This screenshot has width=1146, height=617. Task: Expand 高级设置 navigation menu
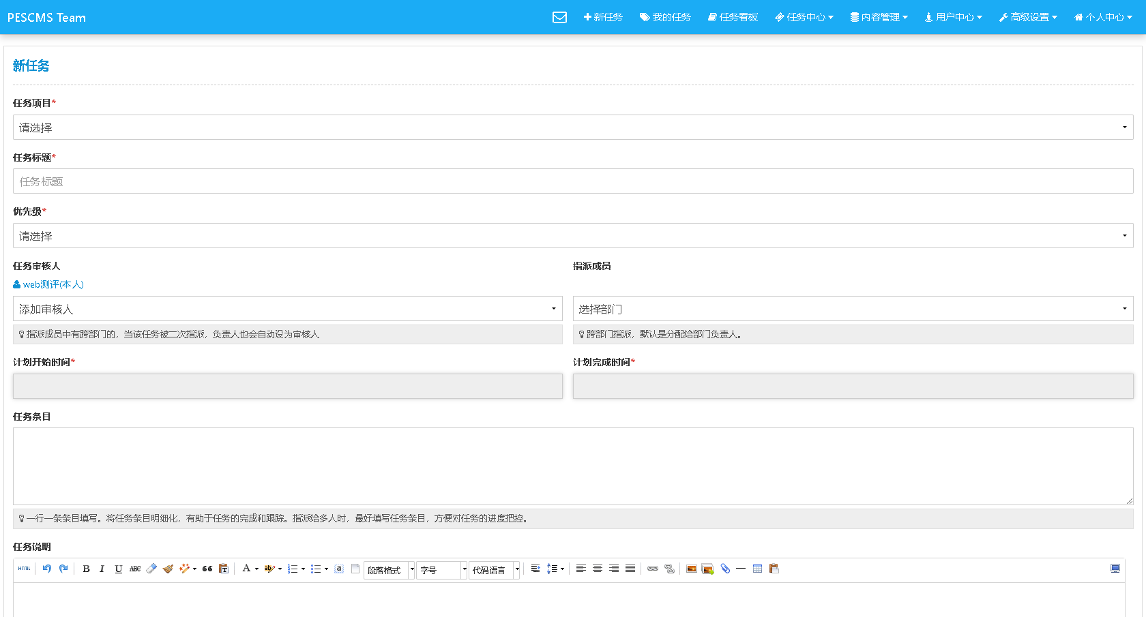[1029, 17]
